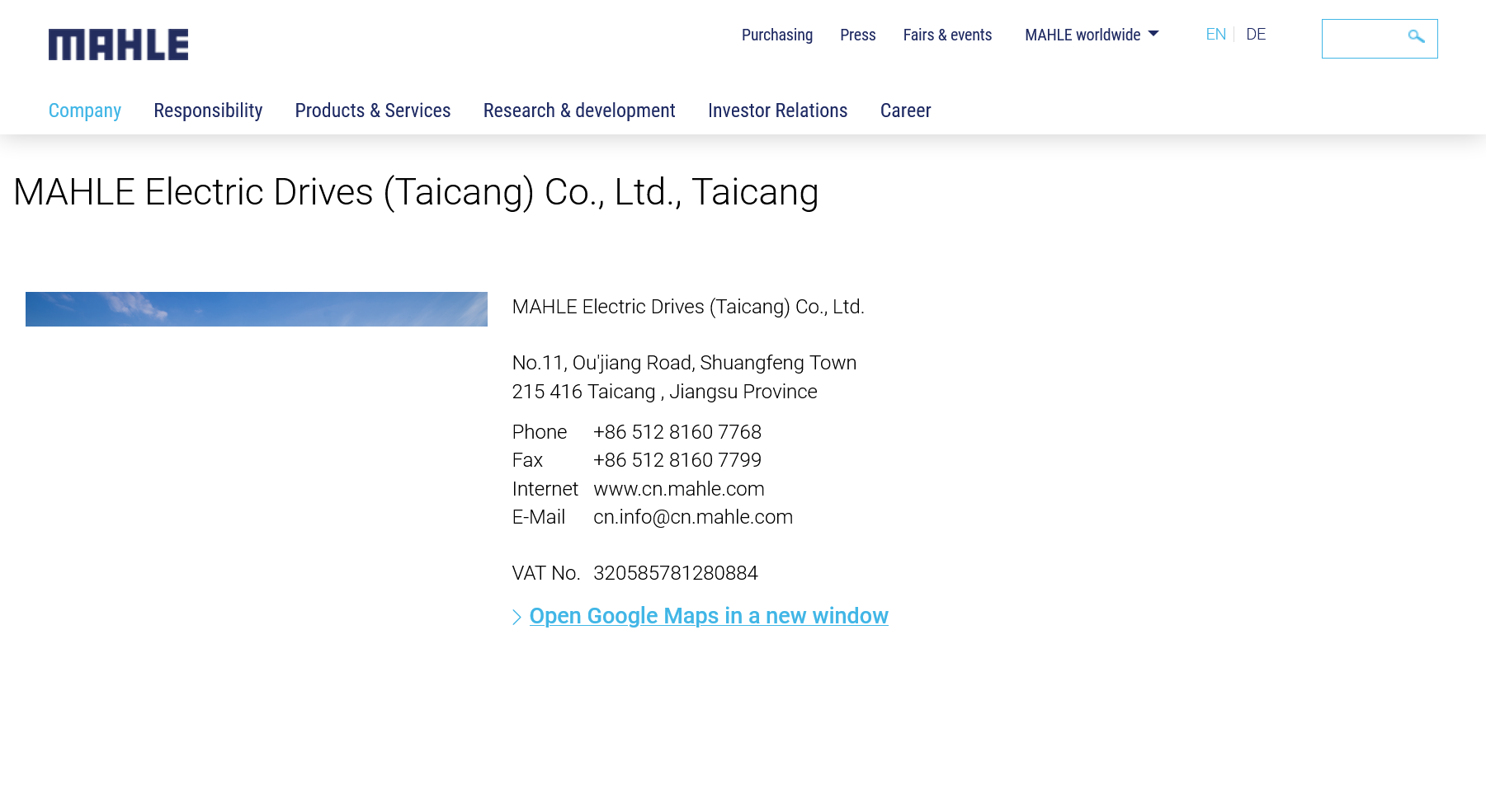This screenshot has width=1486, height=785.
Task: Open the Company menu
Action: coord(85,110)
